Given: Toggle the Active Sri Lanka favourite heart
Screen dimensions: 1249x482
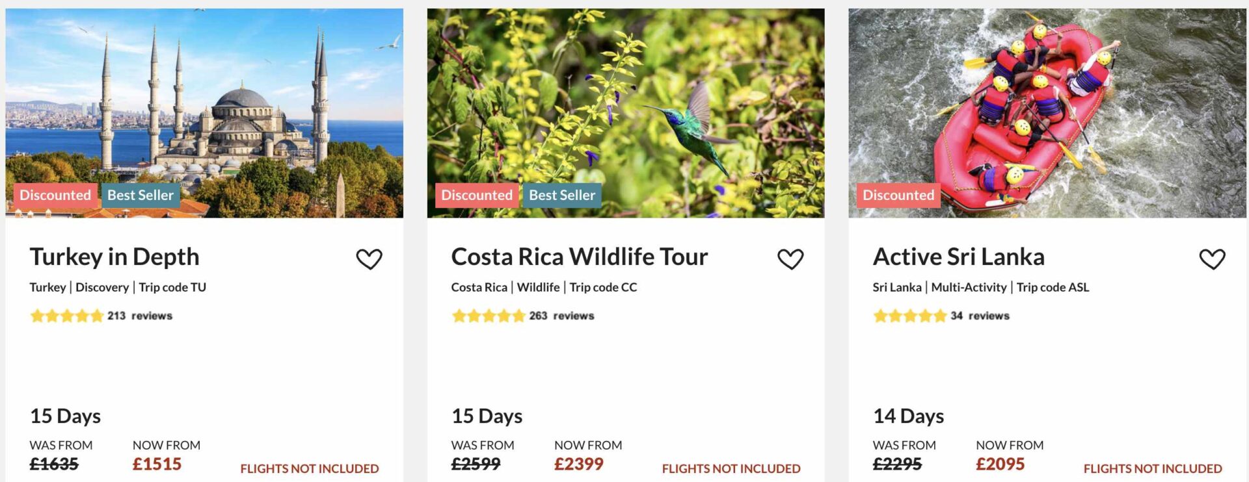Looking at the screenshot, I should pos(1211,259).
